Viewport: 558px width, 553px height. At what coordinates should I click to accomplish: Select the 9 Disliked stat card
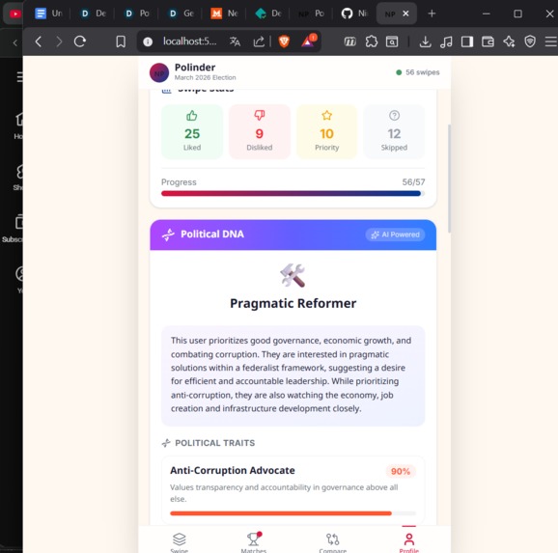click(260, 131)
